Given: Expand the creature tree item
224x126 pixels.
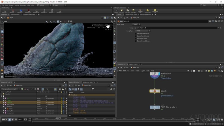Looking at the screenshot, I should (3, 102).
